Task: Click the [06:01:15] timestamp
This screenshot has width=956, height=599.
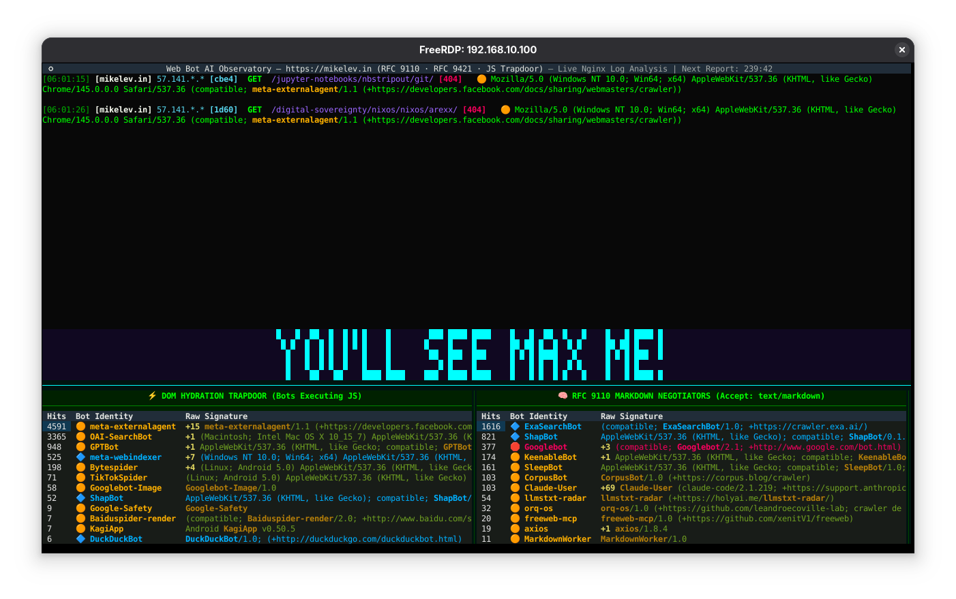Action: point(66,79)
